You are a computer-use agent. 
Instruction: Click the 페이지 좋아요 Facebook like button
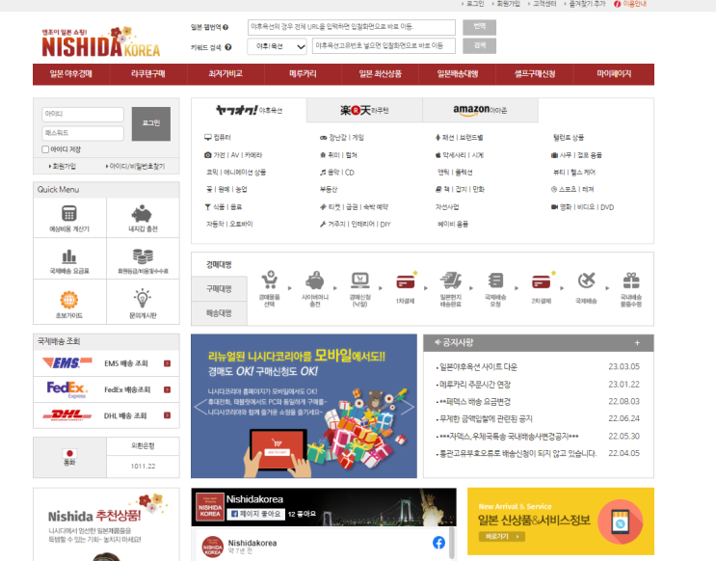255,514
